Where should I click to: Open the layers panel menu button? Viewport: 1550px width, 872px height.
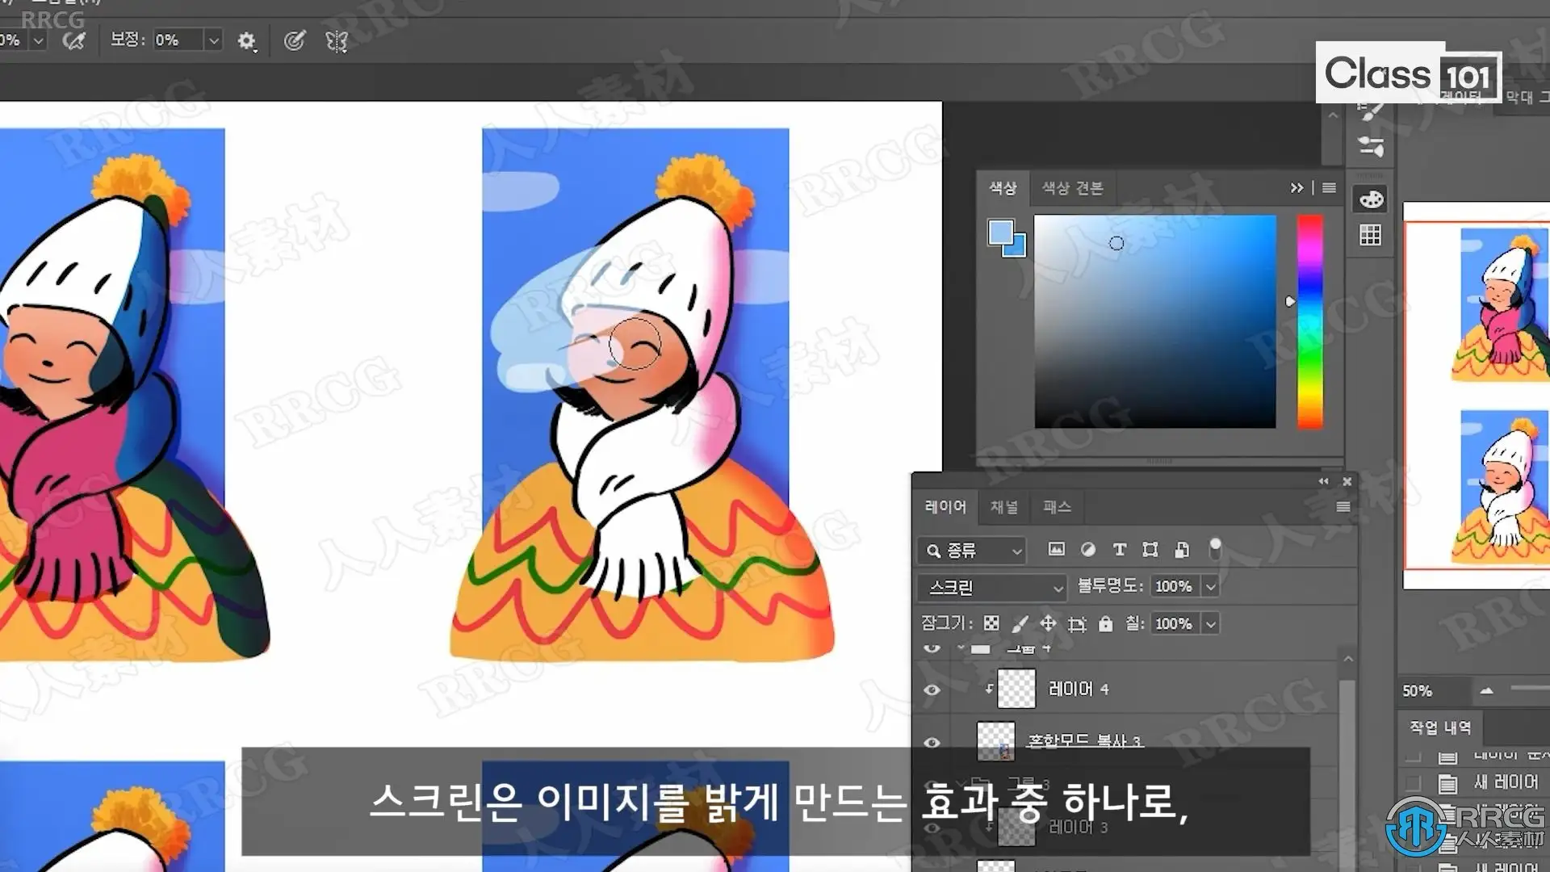1343,507
